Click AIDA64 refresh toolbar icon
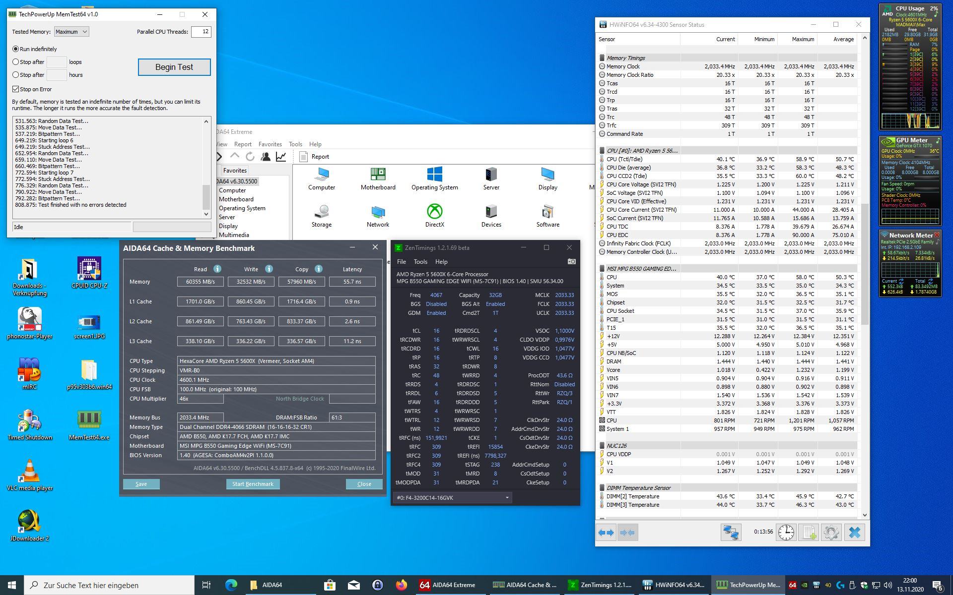 click(x=250, y=157)
